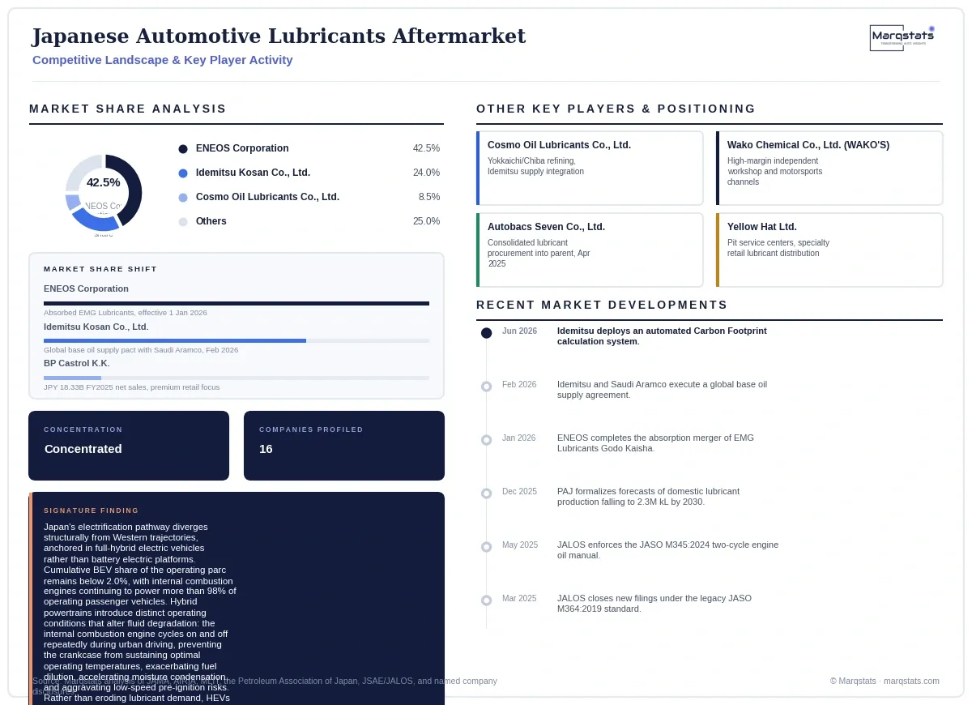
Task: Open the Cosmo Oil Lubricants Co., Ltd. card
Action: tap(590, 169)
